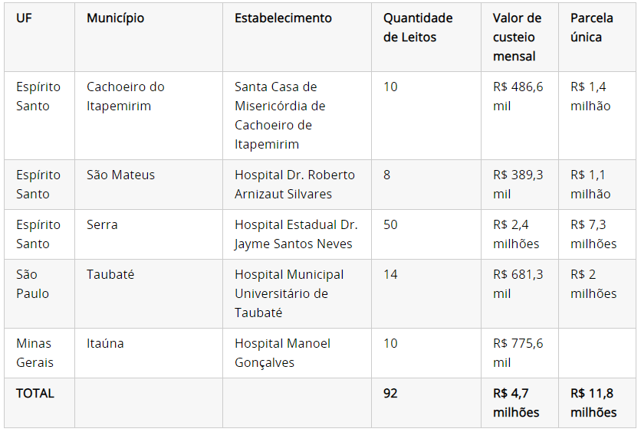Image resolution: width=641 pixels, height=432 pixels.
Task: Select the Taubaté município cell
Action: coord(110,274)
